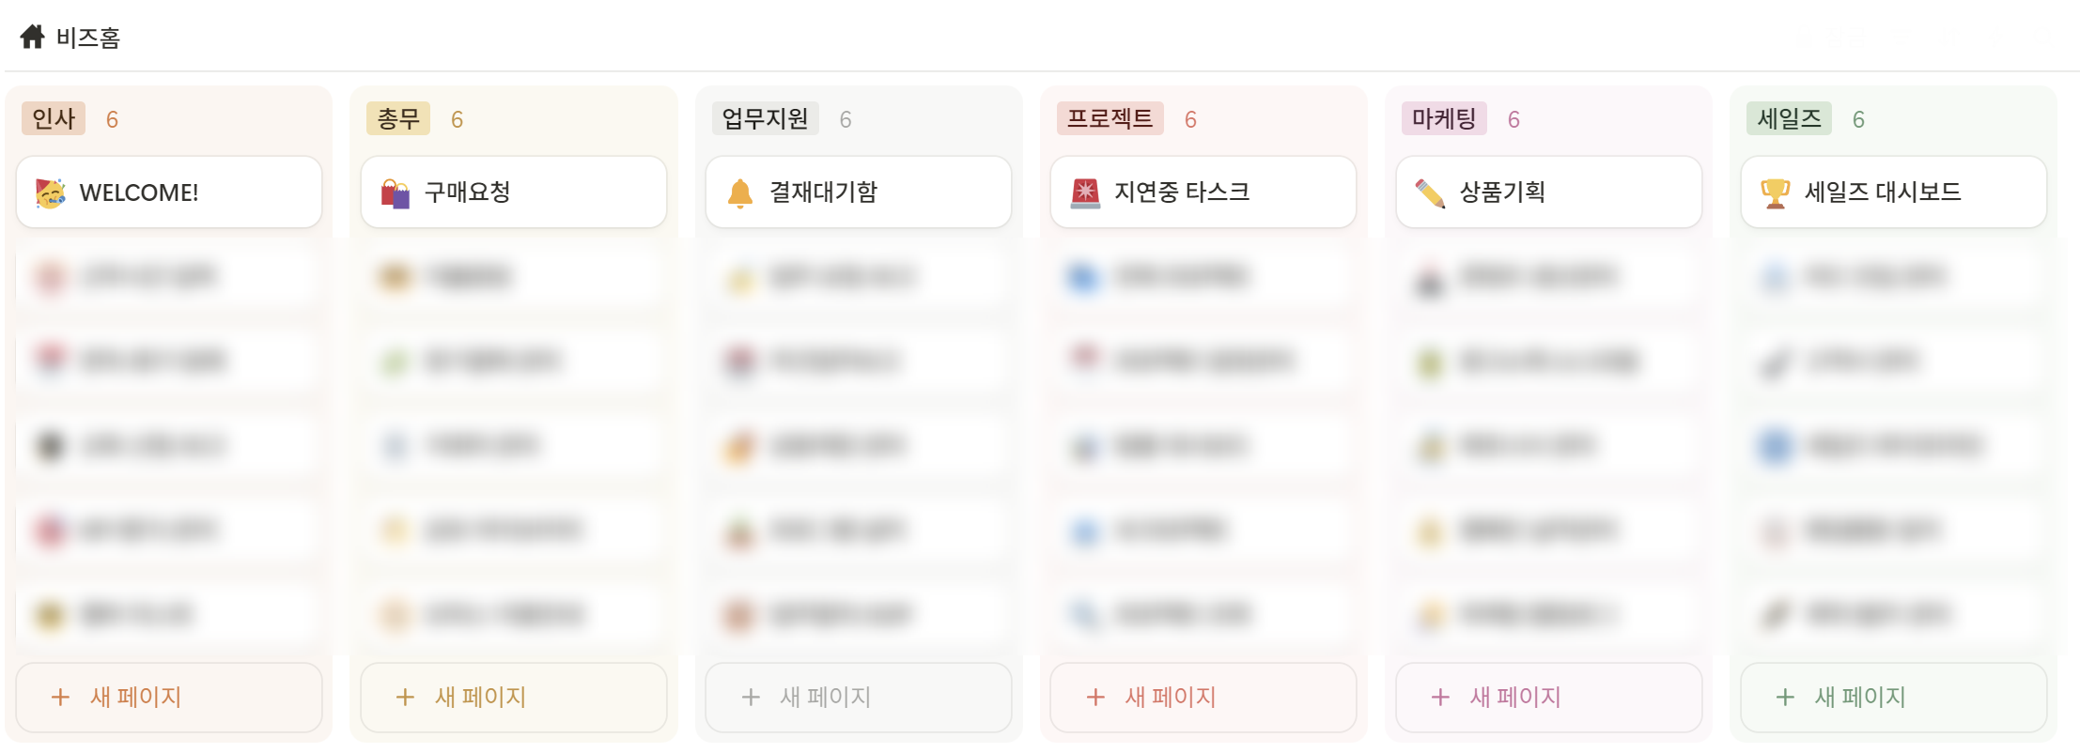The height and width of the screenshot is (753, 2080).
Task: Click the party face icon on WELCOME! card
Action: point(51,192)
